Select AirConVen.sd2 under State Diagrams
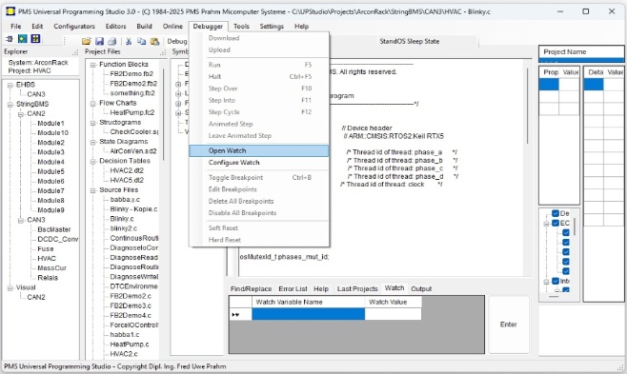 pyautogui.click(x=133, y=151)
